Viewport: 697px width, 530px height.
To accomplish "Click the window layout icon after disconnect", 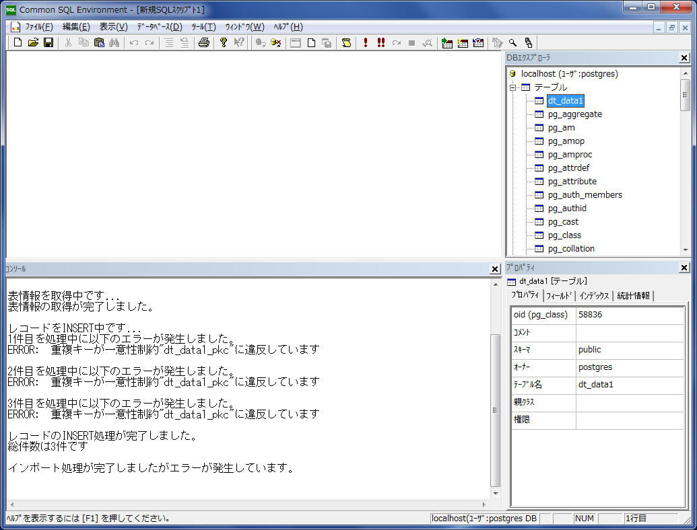I will [296, 42].
